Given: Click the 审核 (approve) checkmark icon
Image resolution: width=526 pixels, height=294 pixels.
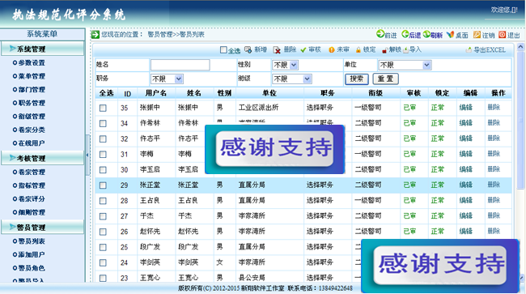Looking at the screenshot, I should (303, 50).
